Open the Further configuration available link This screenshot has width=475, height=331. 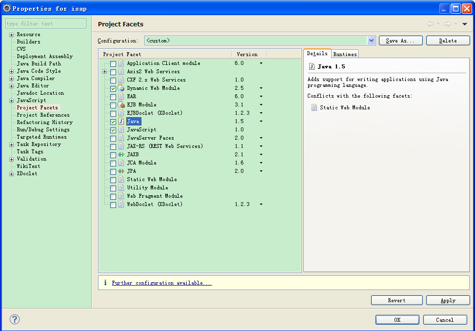coord(161,283)
